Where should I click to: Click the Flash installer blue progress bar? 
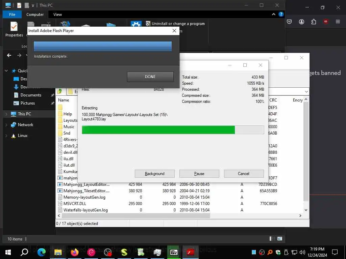[x=103, y=47]
